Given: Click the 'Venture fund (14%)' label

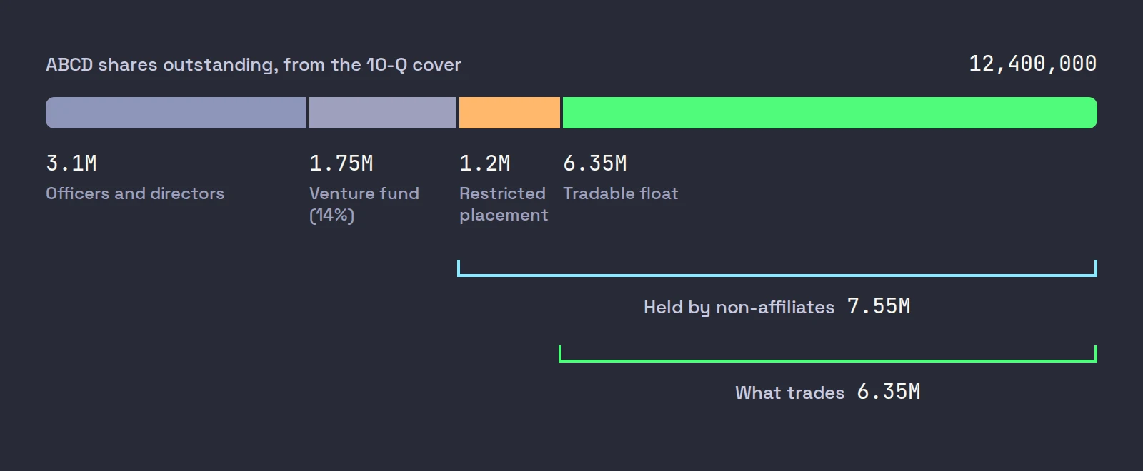Looking at the screenshot, I should coord(364,204).
